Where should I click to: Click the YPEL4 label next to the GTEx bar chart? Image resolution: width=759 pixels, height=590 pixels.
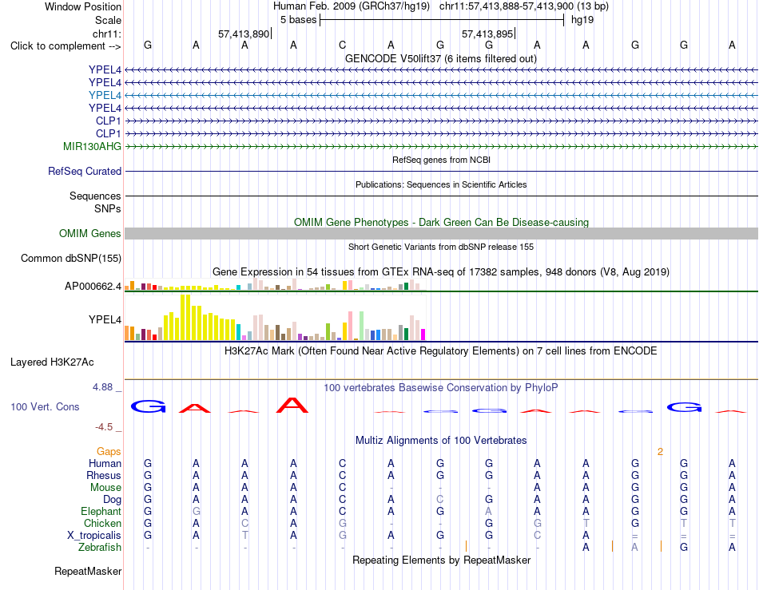click(105, 319)
